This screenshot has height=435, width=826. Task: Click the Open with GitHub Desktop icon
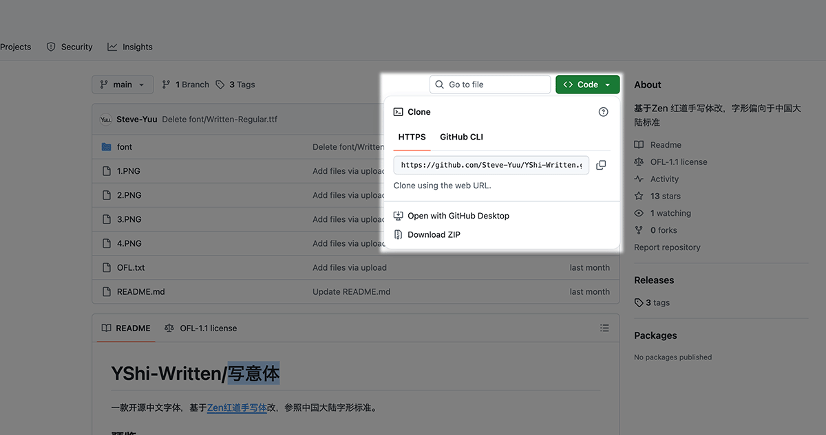pyautogui.click(x=398, y=216)
